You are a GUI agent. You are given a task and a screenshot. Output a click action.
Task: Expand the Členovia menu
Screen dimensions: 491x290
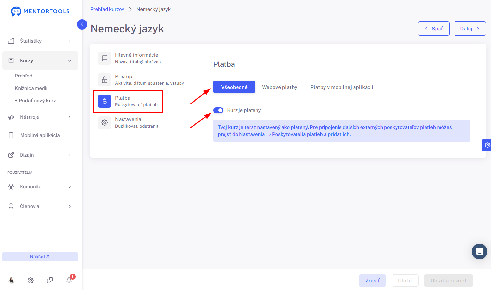(x=40, y=206)
